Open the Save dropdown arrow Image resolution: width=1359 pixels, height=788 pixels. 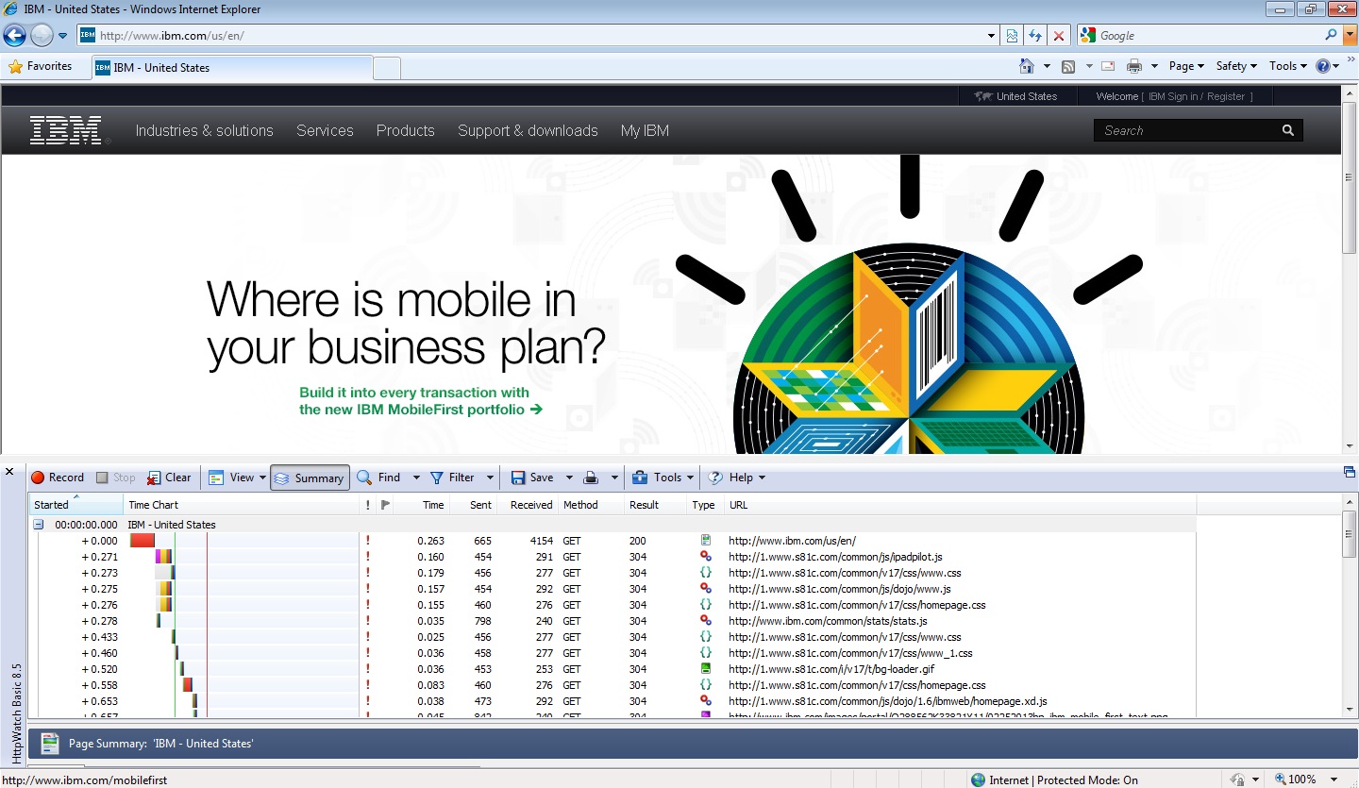568,478
